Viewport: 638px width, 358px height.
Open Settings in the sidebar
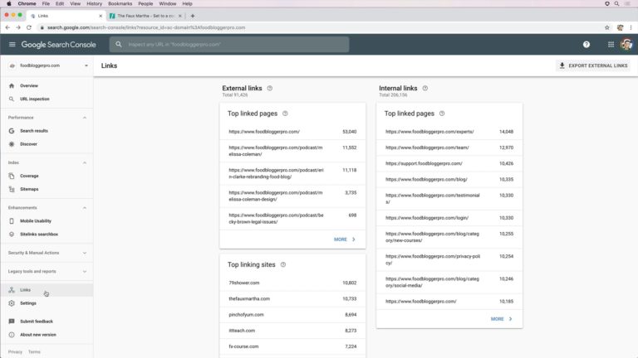tap(47, 303)
